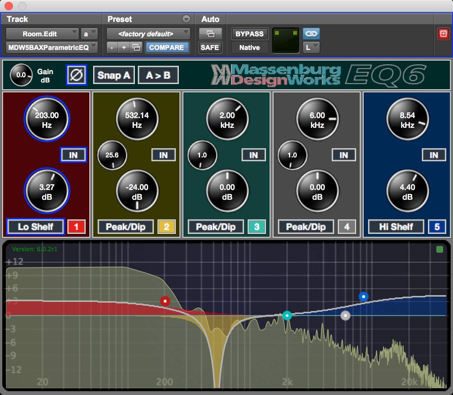Click the -24.00 dB gain knob

pos(137,191)
